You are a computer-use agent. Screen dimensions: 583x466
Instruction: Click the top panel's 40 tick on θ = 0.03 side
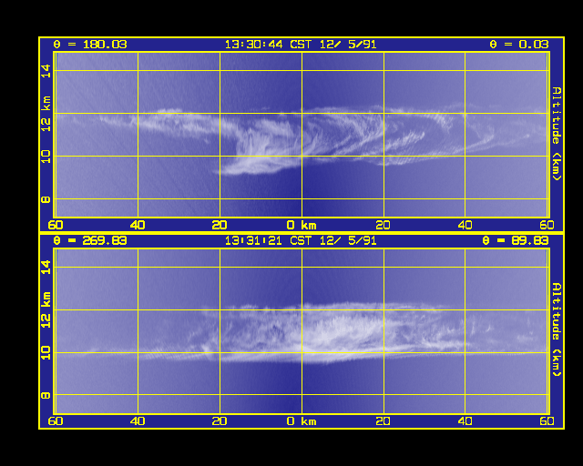coord(465,225)
